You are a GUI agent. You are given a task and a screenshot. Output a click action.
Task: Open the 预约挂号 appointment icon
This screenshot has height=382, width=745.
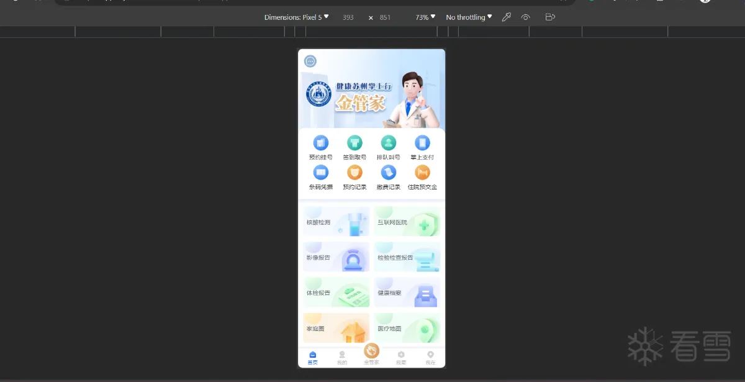(x=321, y=143)
